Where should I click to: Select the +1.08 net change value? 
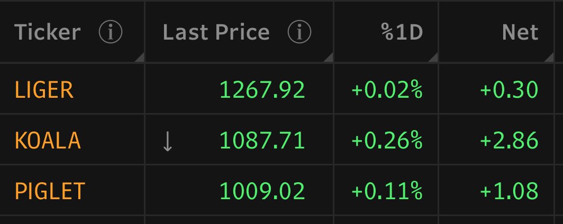pyautogui.click(x=509, y=191)
